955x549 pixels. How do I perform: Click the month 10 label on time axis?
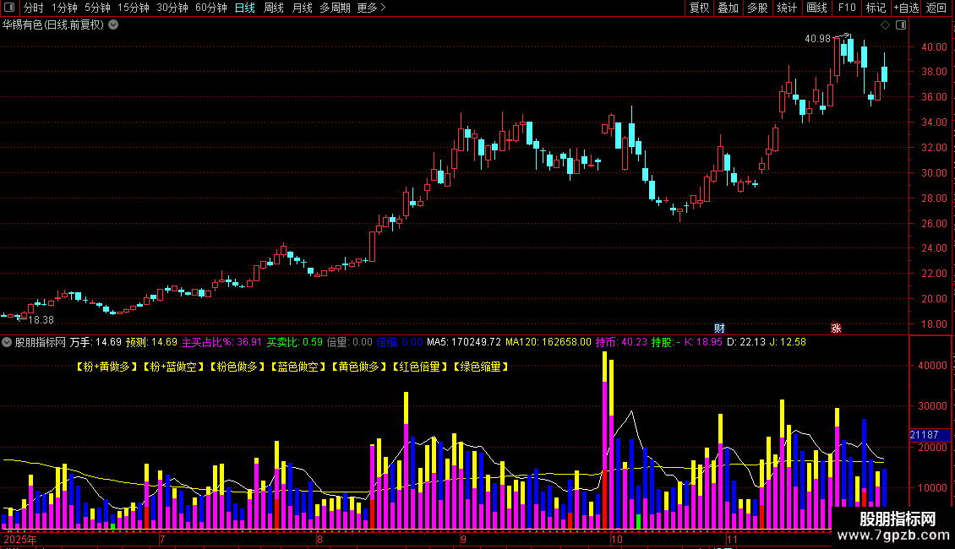click(x=616, y=539)
